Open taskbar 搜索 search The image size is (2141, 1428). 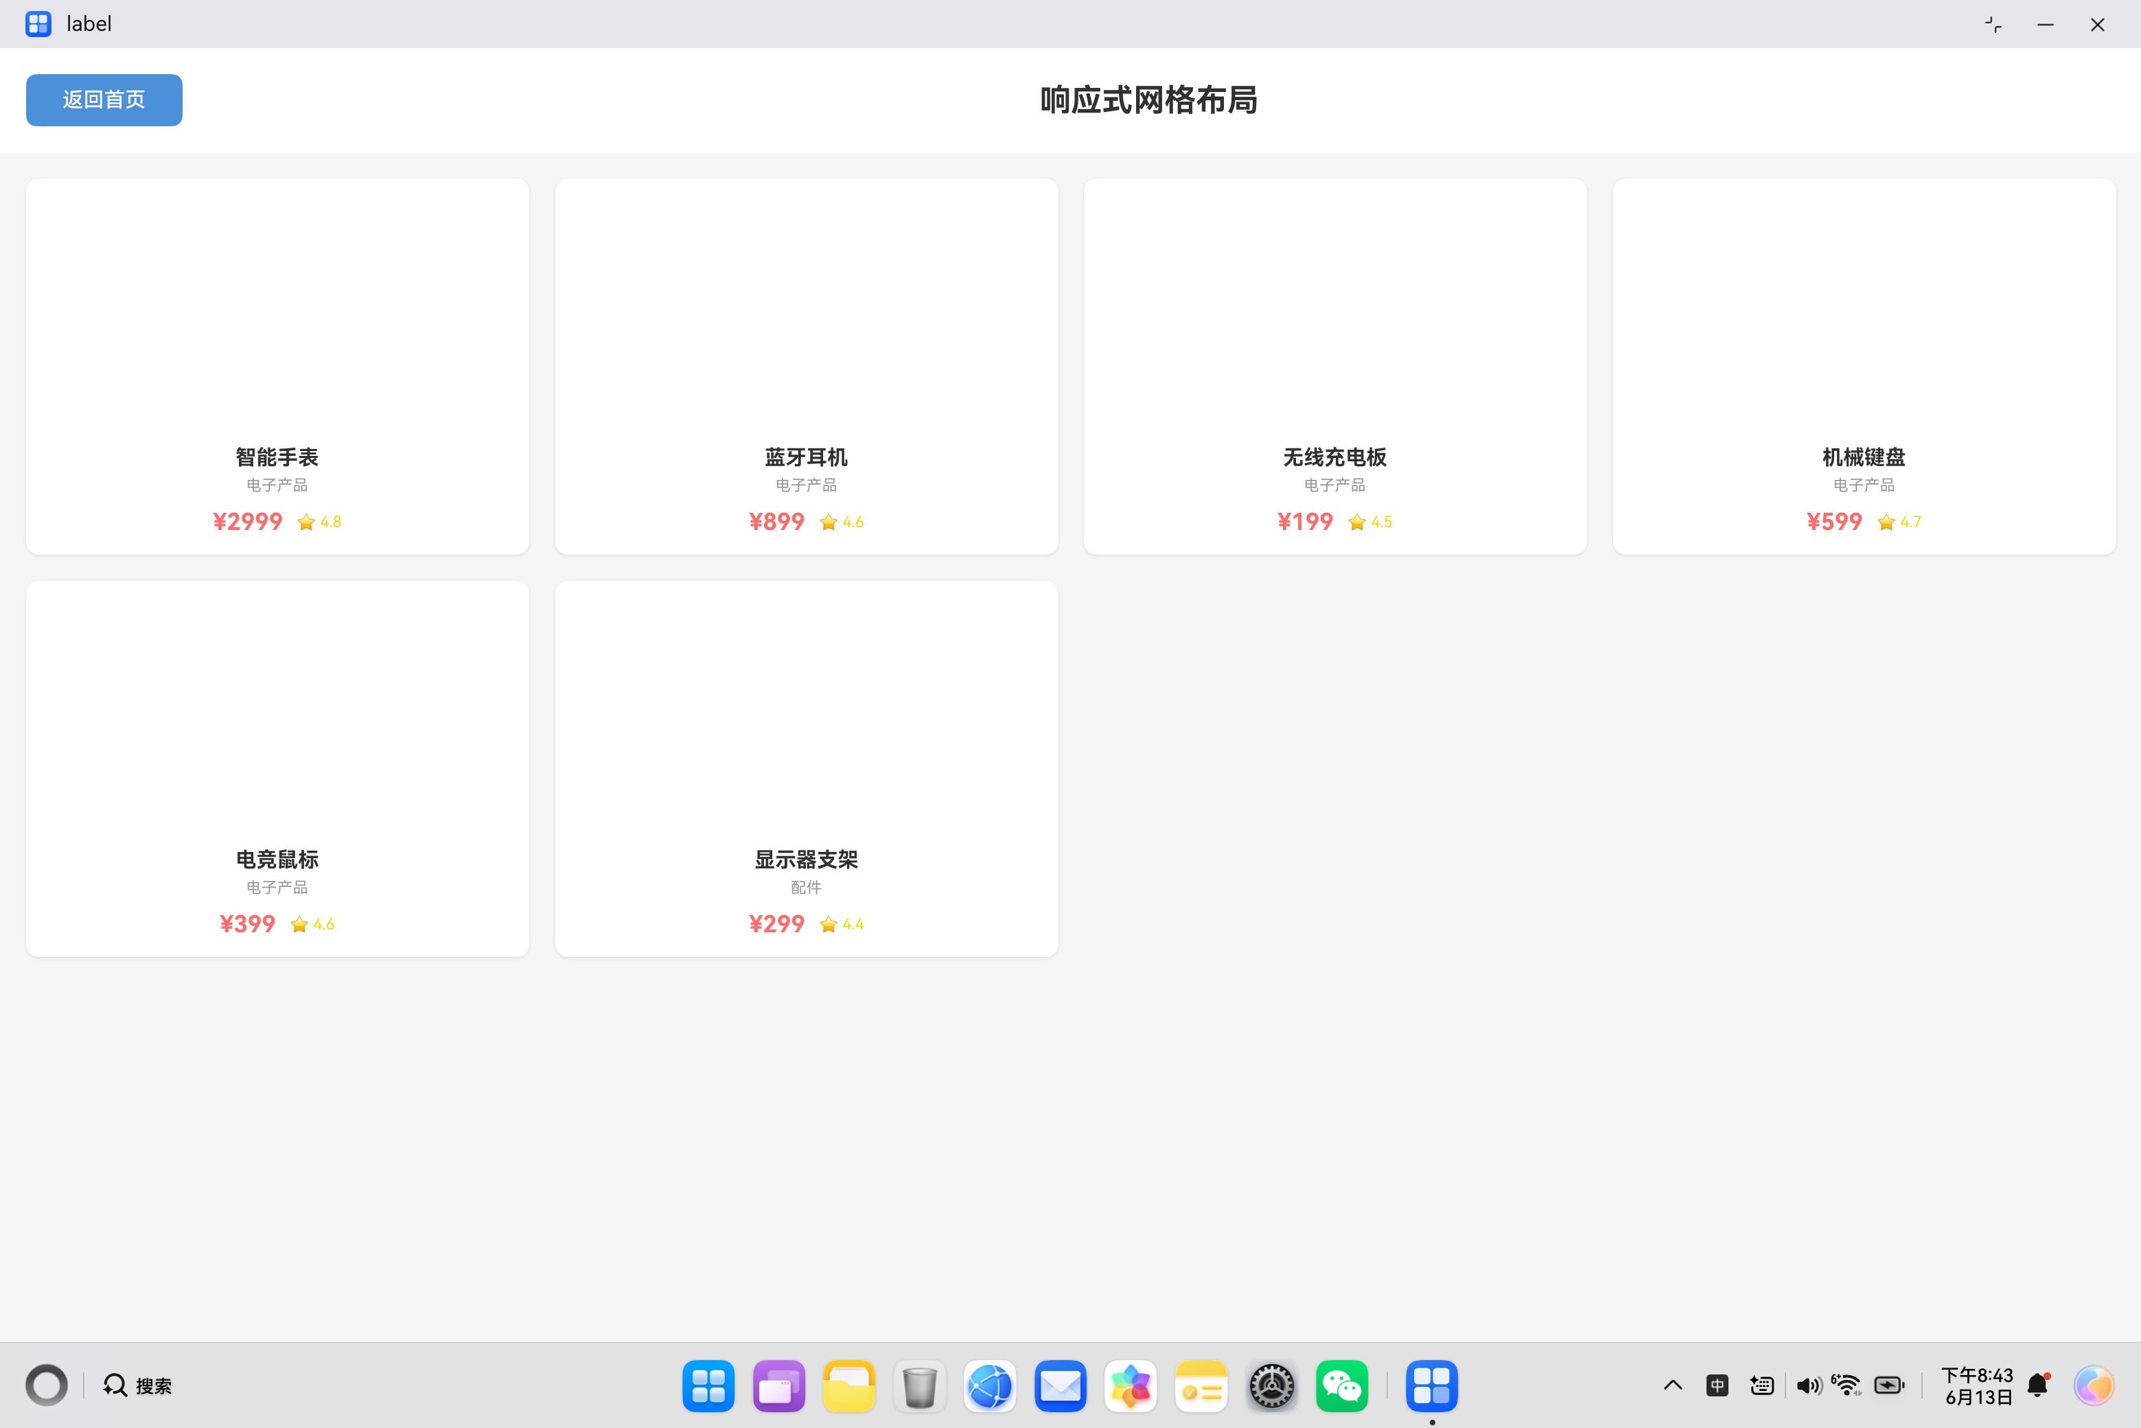[137, 1385]
